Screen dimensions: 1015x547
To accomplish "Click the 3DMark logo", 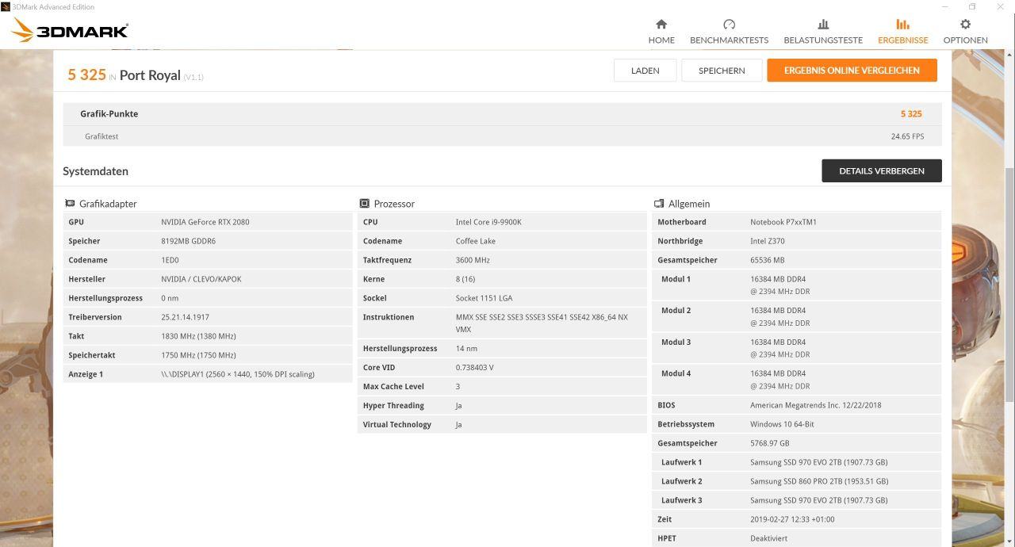I will point(70,31).
